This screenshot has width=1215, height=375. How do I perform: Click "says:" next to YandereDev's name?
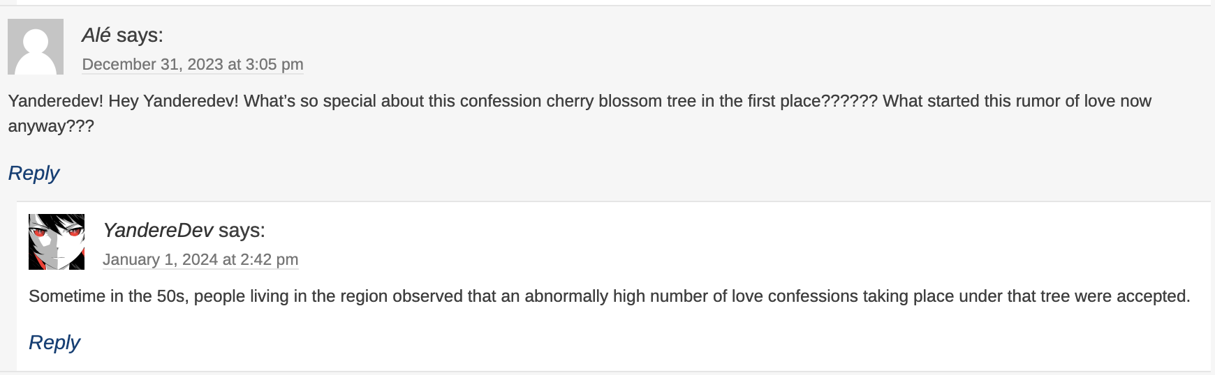coord(242,230)
